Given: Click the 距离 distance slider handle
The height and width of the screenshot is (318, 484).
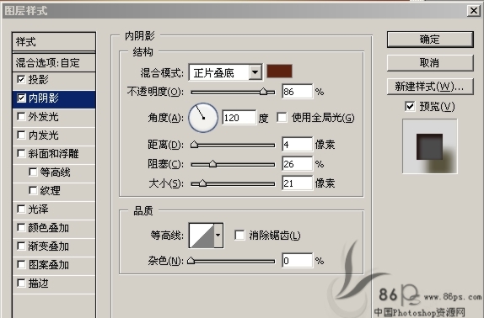Looking at the screenshot, I should tap(194, 144).
